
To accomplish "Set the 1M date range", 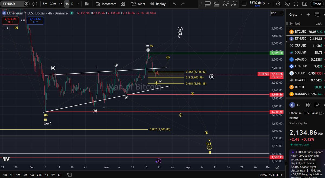I will [x=18, y=175].
